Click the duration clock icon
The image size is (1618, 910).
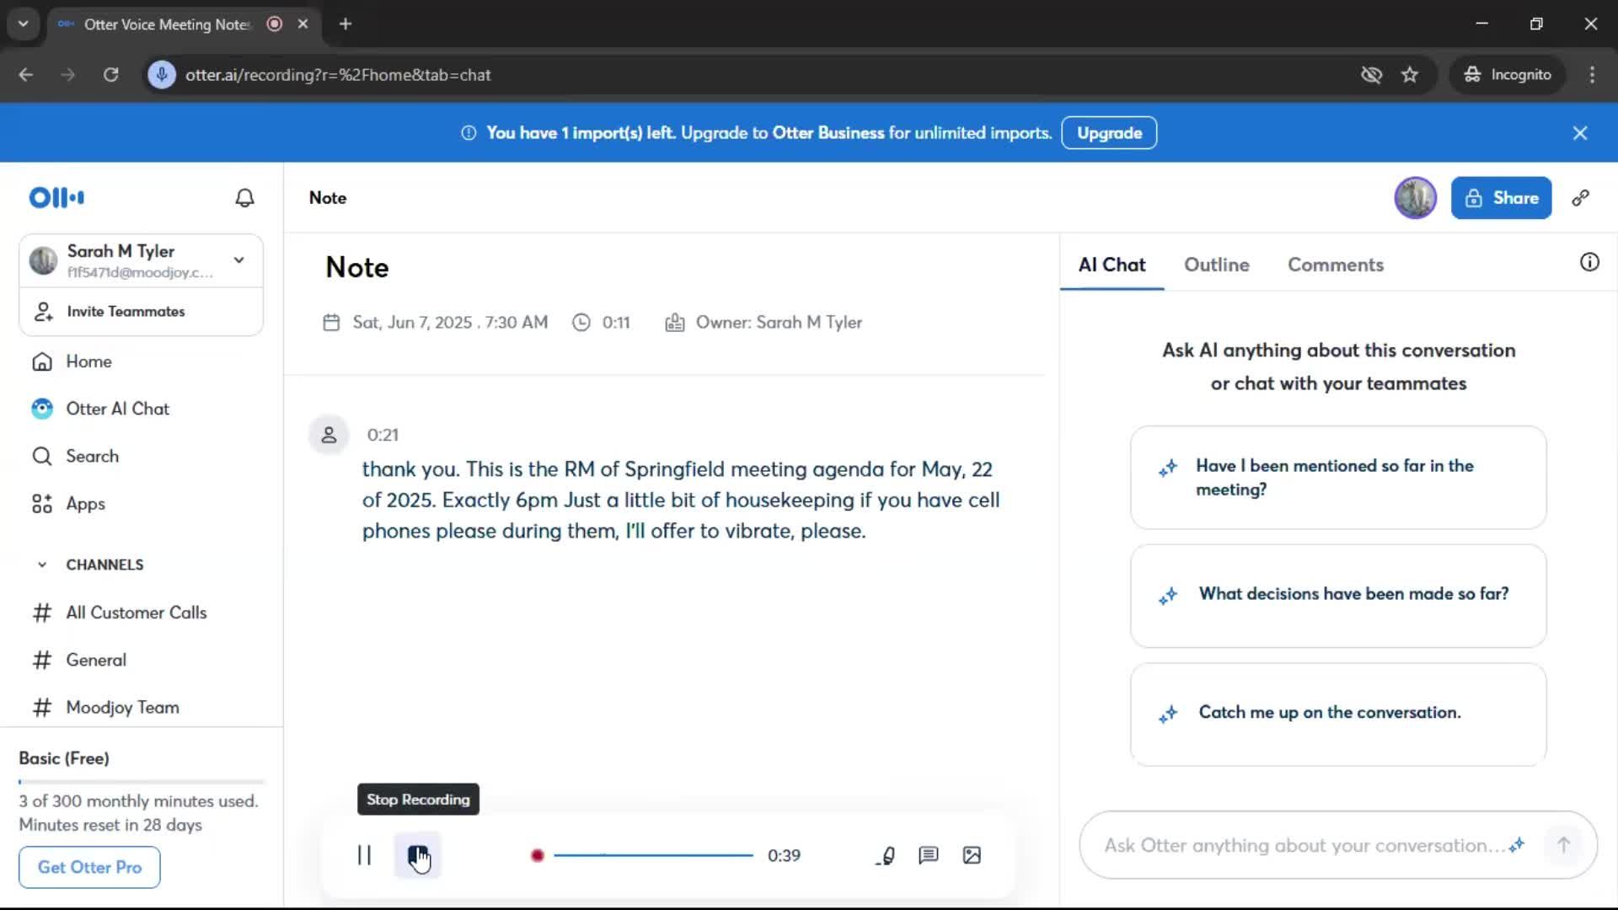tap(581, 323)
